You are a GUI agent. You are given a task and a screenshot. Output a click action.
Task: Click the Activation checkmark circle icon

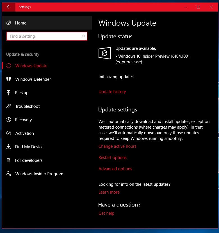[9, 133]
